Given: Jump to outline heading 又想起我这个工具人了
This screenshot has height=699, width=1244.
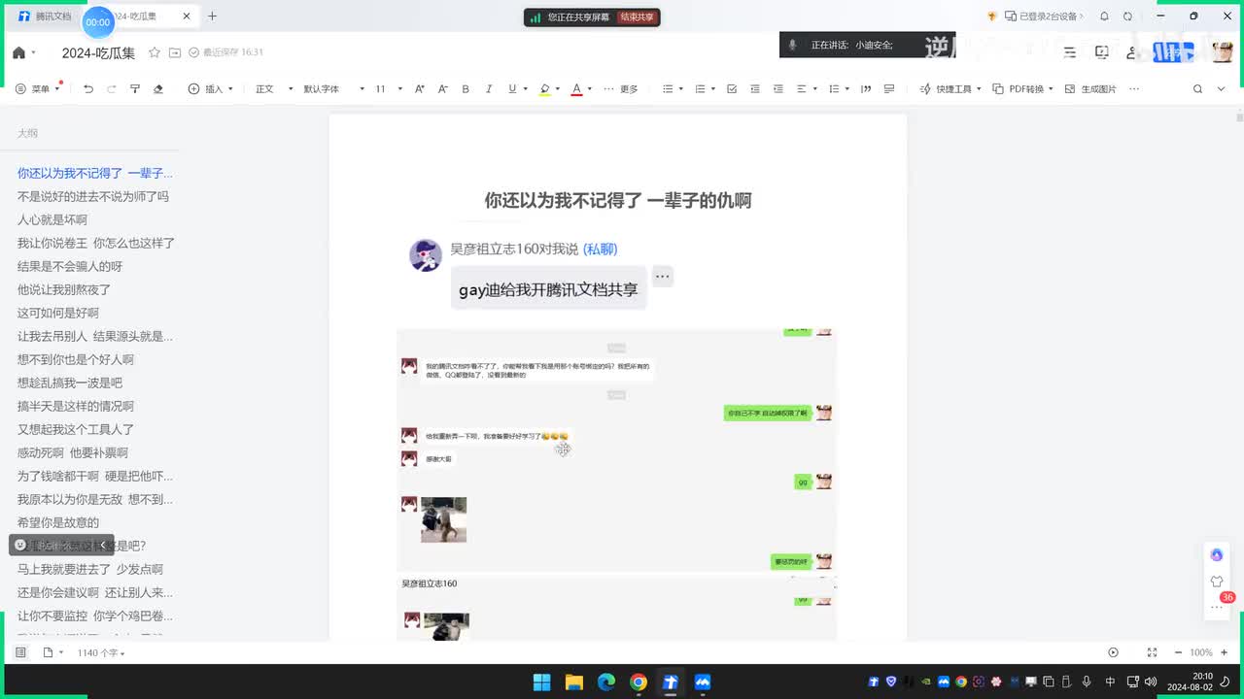Looking at the screenshot, I should [76, 429].
